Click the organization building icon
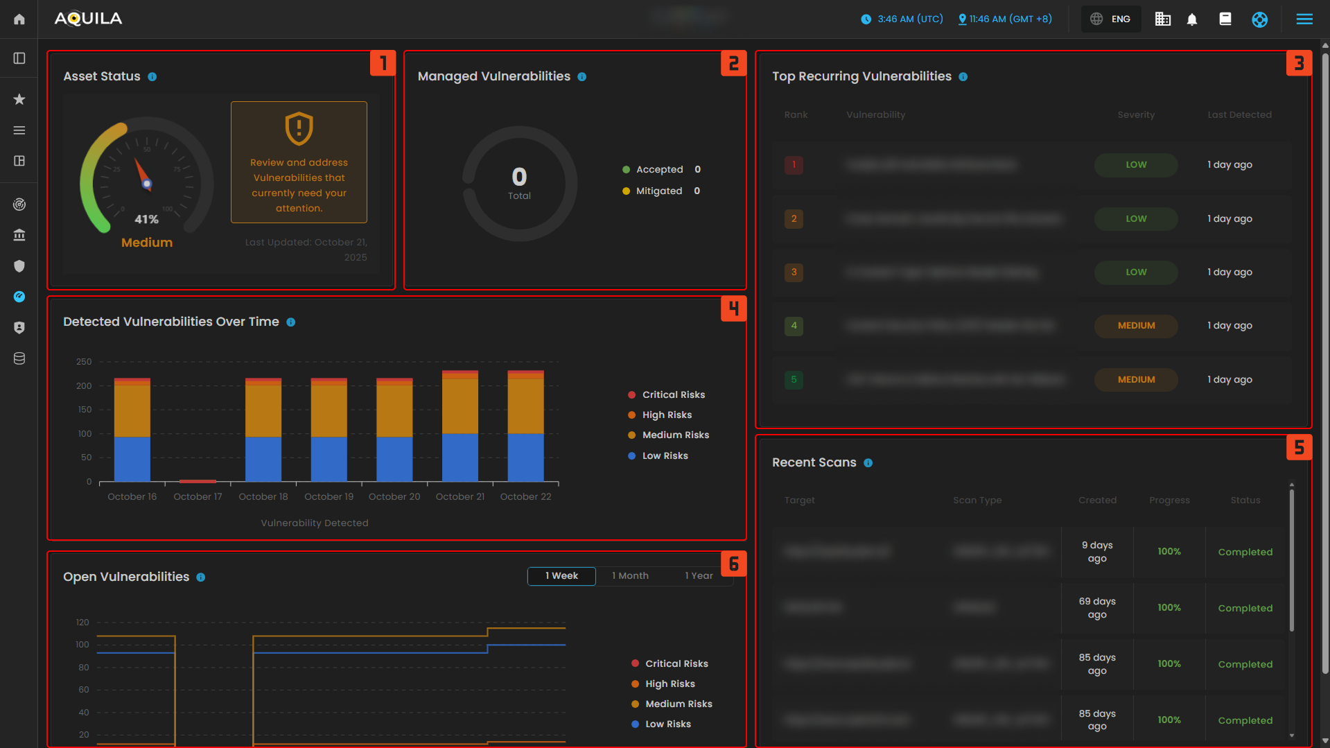This screenshot has width=1330, height=748. point(1163,19)
